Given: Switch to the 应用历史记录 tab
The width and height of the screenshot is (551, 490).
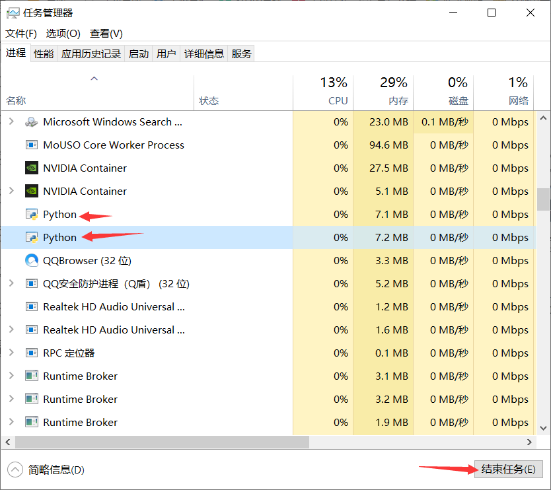Looking at the screenshot, I should click(91, 53).
